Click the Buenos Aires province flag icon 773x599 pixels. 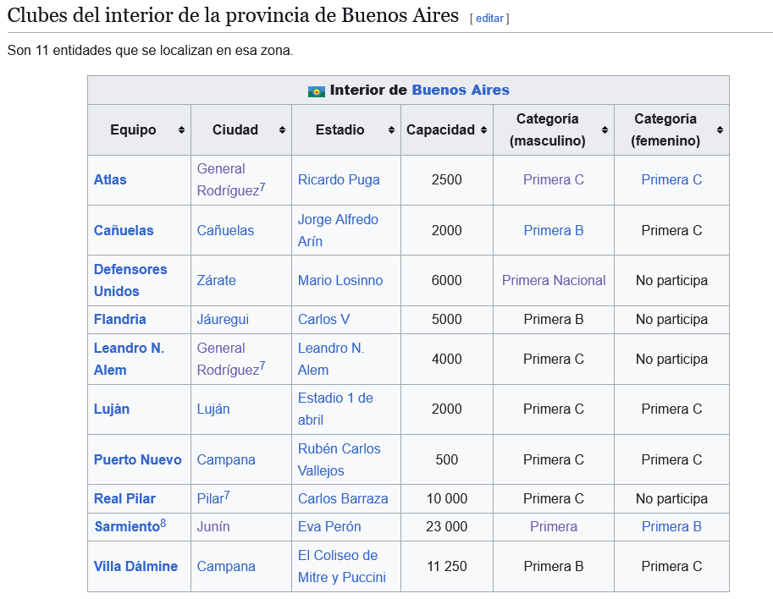(317, 91)
